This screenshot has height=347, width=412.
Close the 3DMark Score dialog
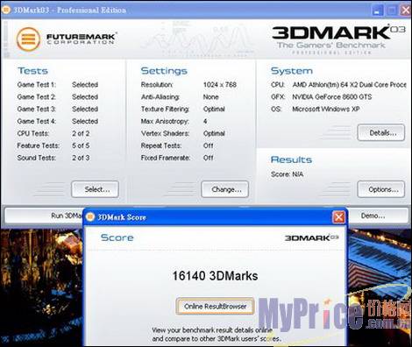[338, 217]
